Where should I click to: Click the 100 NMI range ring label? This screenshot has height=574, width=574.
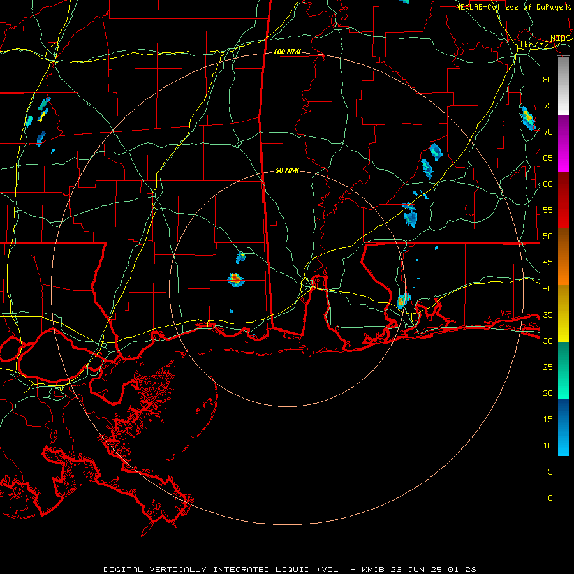click(287, 52)
